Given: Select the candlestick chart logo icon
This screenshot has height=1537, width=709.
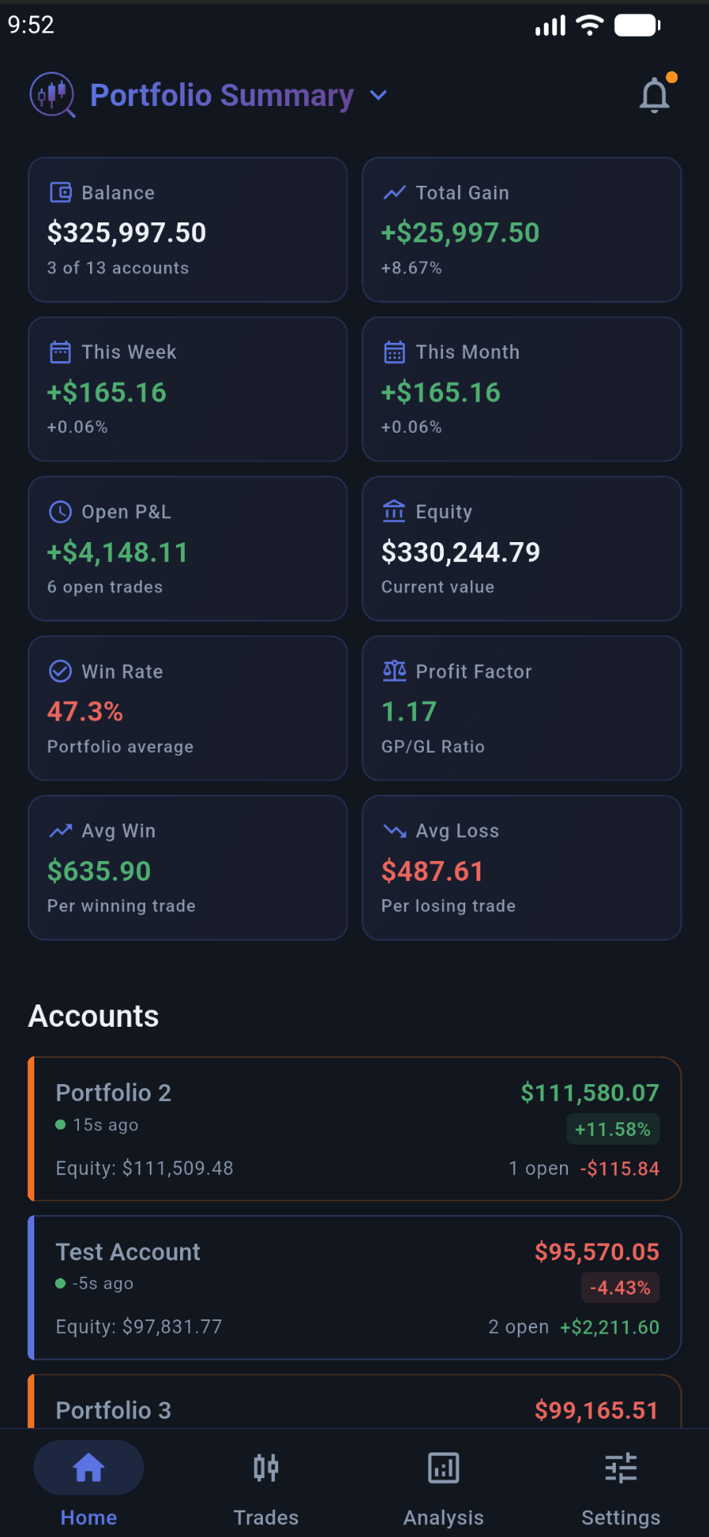Looking at the screenshot, I should coord(51,95).
